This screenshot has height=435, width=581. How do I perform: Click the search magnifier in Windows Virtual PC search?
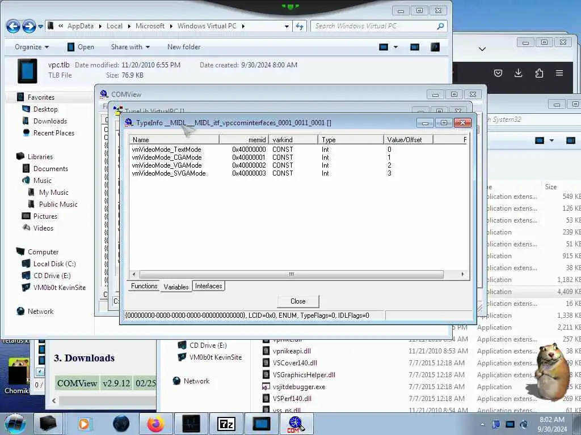(440, 26)
